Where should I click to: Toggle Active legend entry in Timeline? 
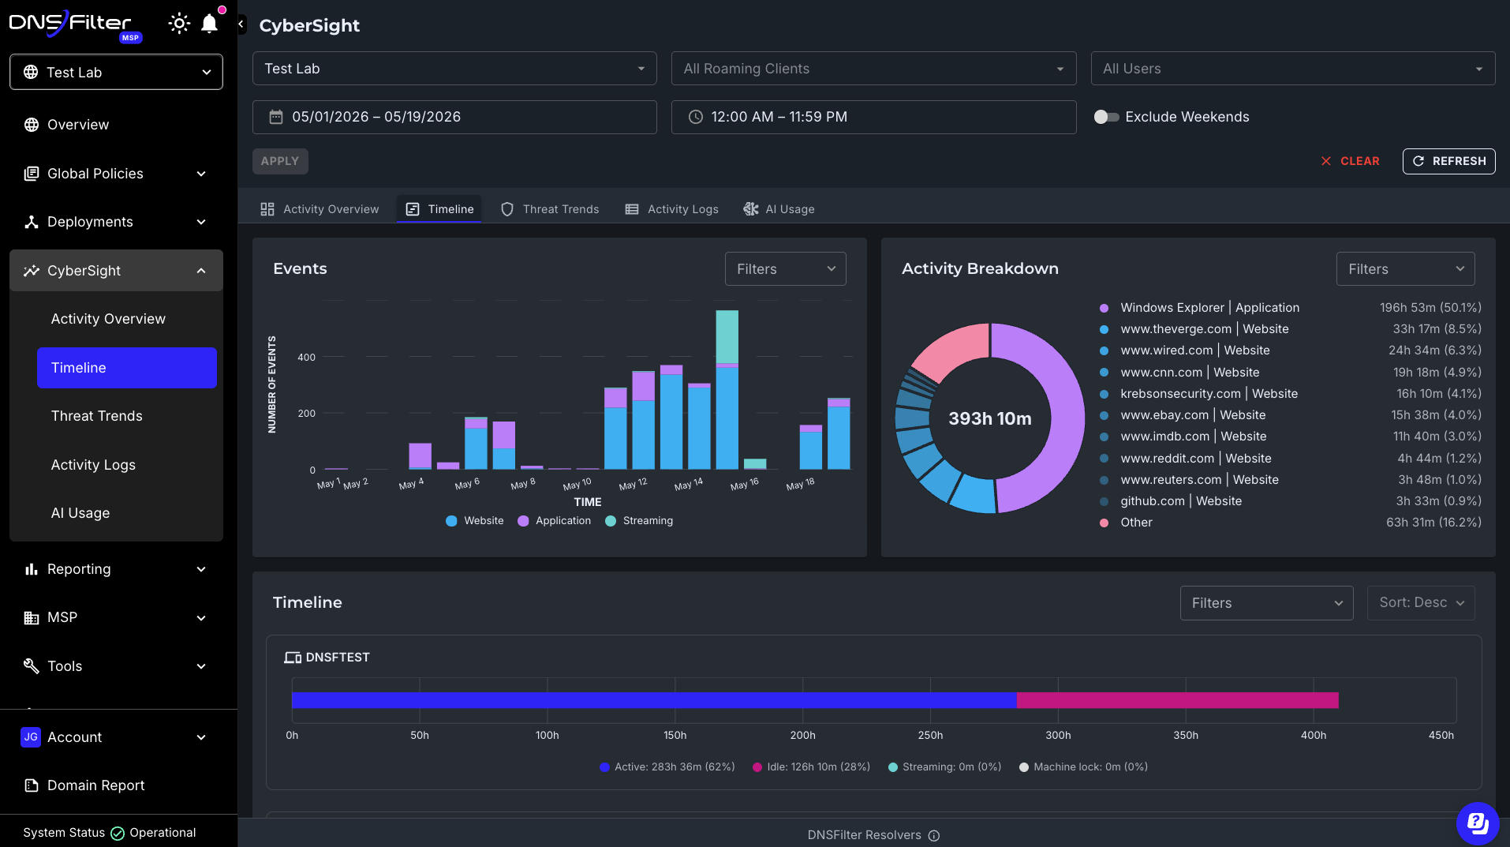pos(667,767)
